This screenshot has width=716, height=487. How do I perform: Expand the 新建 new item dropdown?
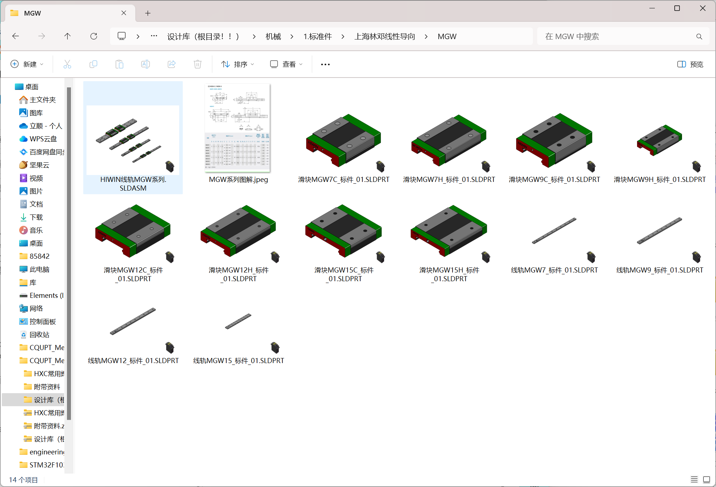pos(27,64)
